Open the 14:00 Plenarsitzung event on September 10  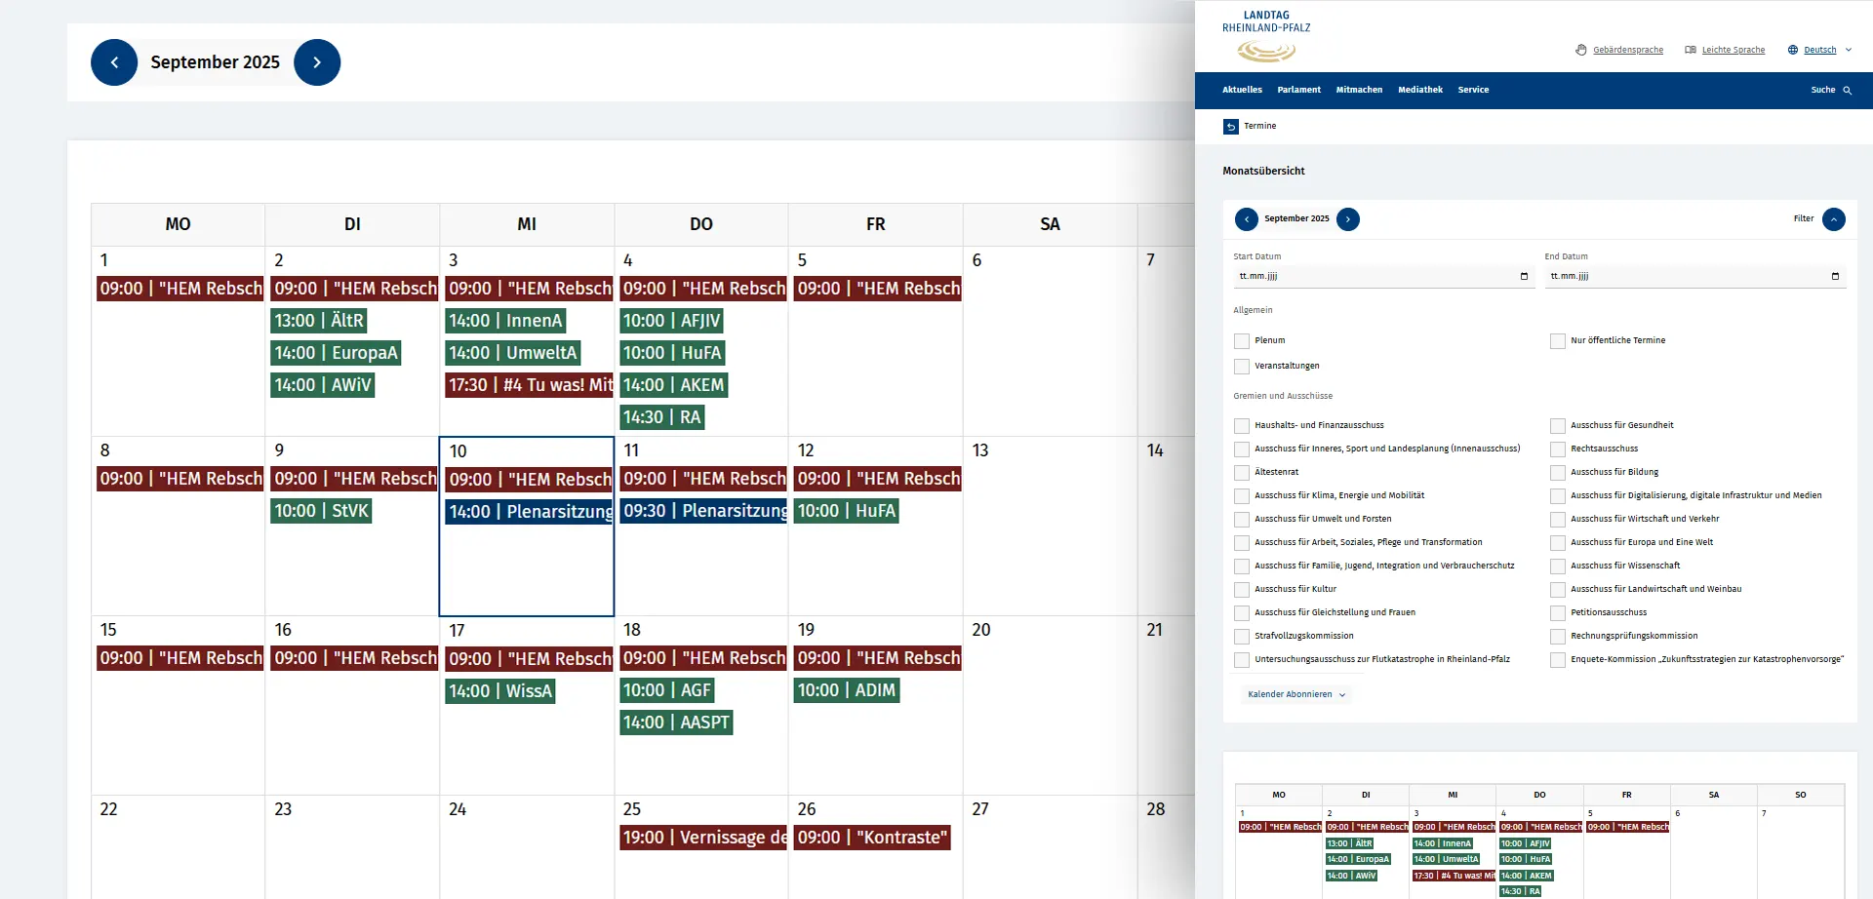(530, 512)
